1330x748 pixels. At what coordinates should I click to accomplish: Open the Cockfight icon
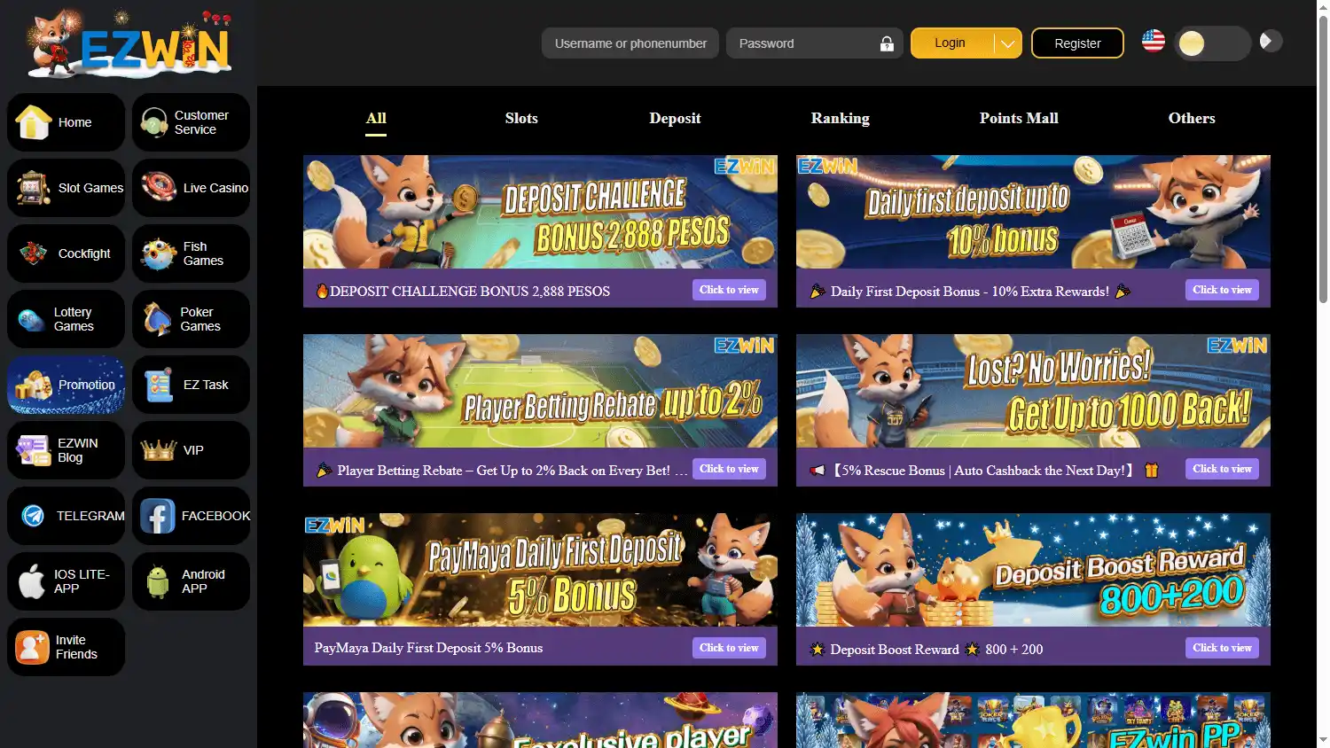pyautogui.click(x=34, y=253)
